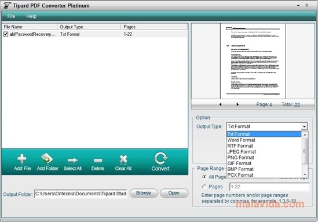
Task: Click dropdown list scrollbar down arrow
Action: pos(305,174)
